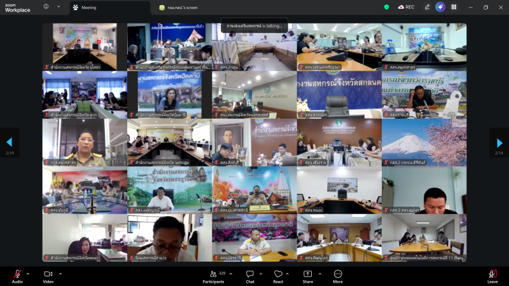
Task: Open the annotate pencil icon
Action: (427, 7)
